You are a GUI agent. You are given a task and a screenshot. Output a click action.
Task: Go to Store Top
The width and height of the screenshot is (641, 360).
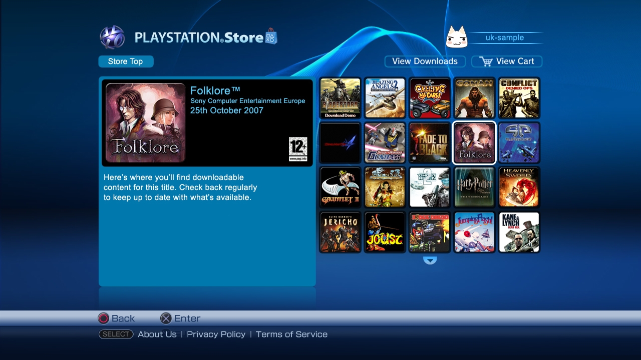click(126, 61)
